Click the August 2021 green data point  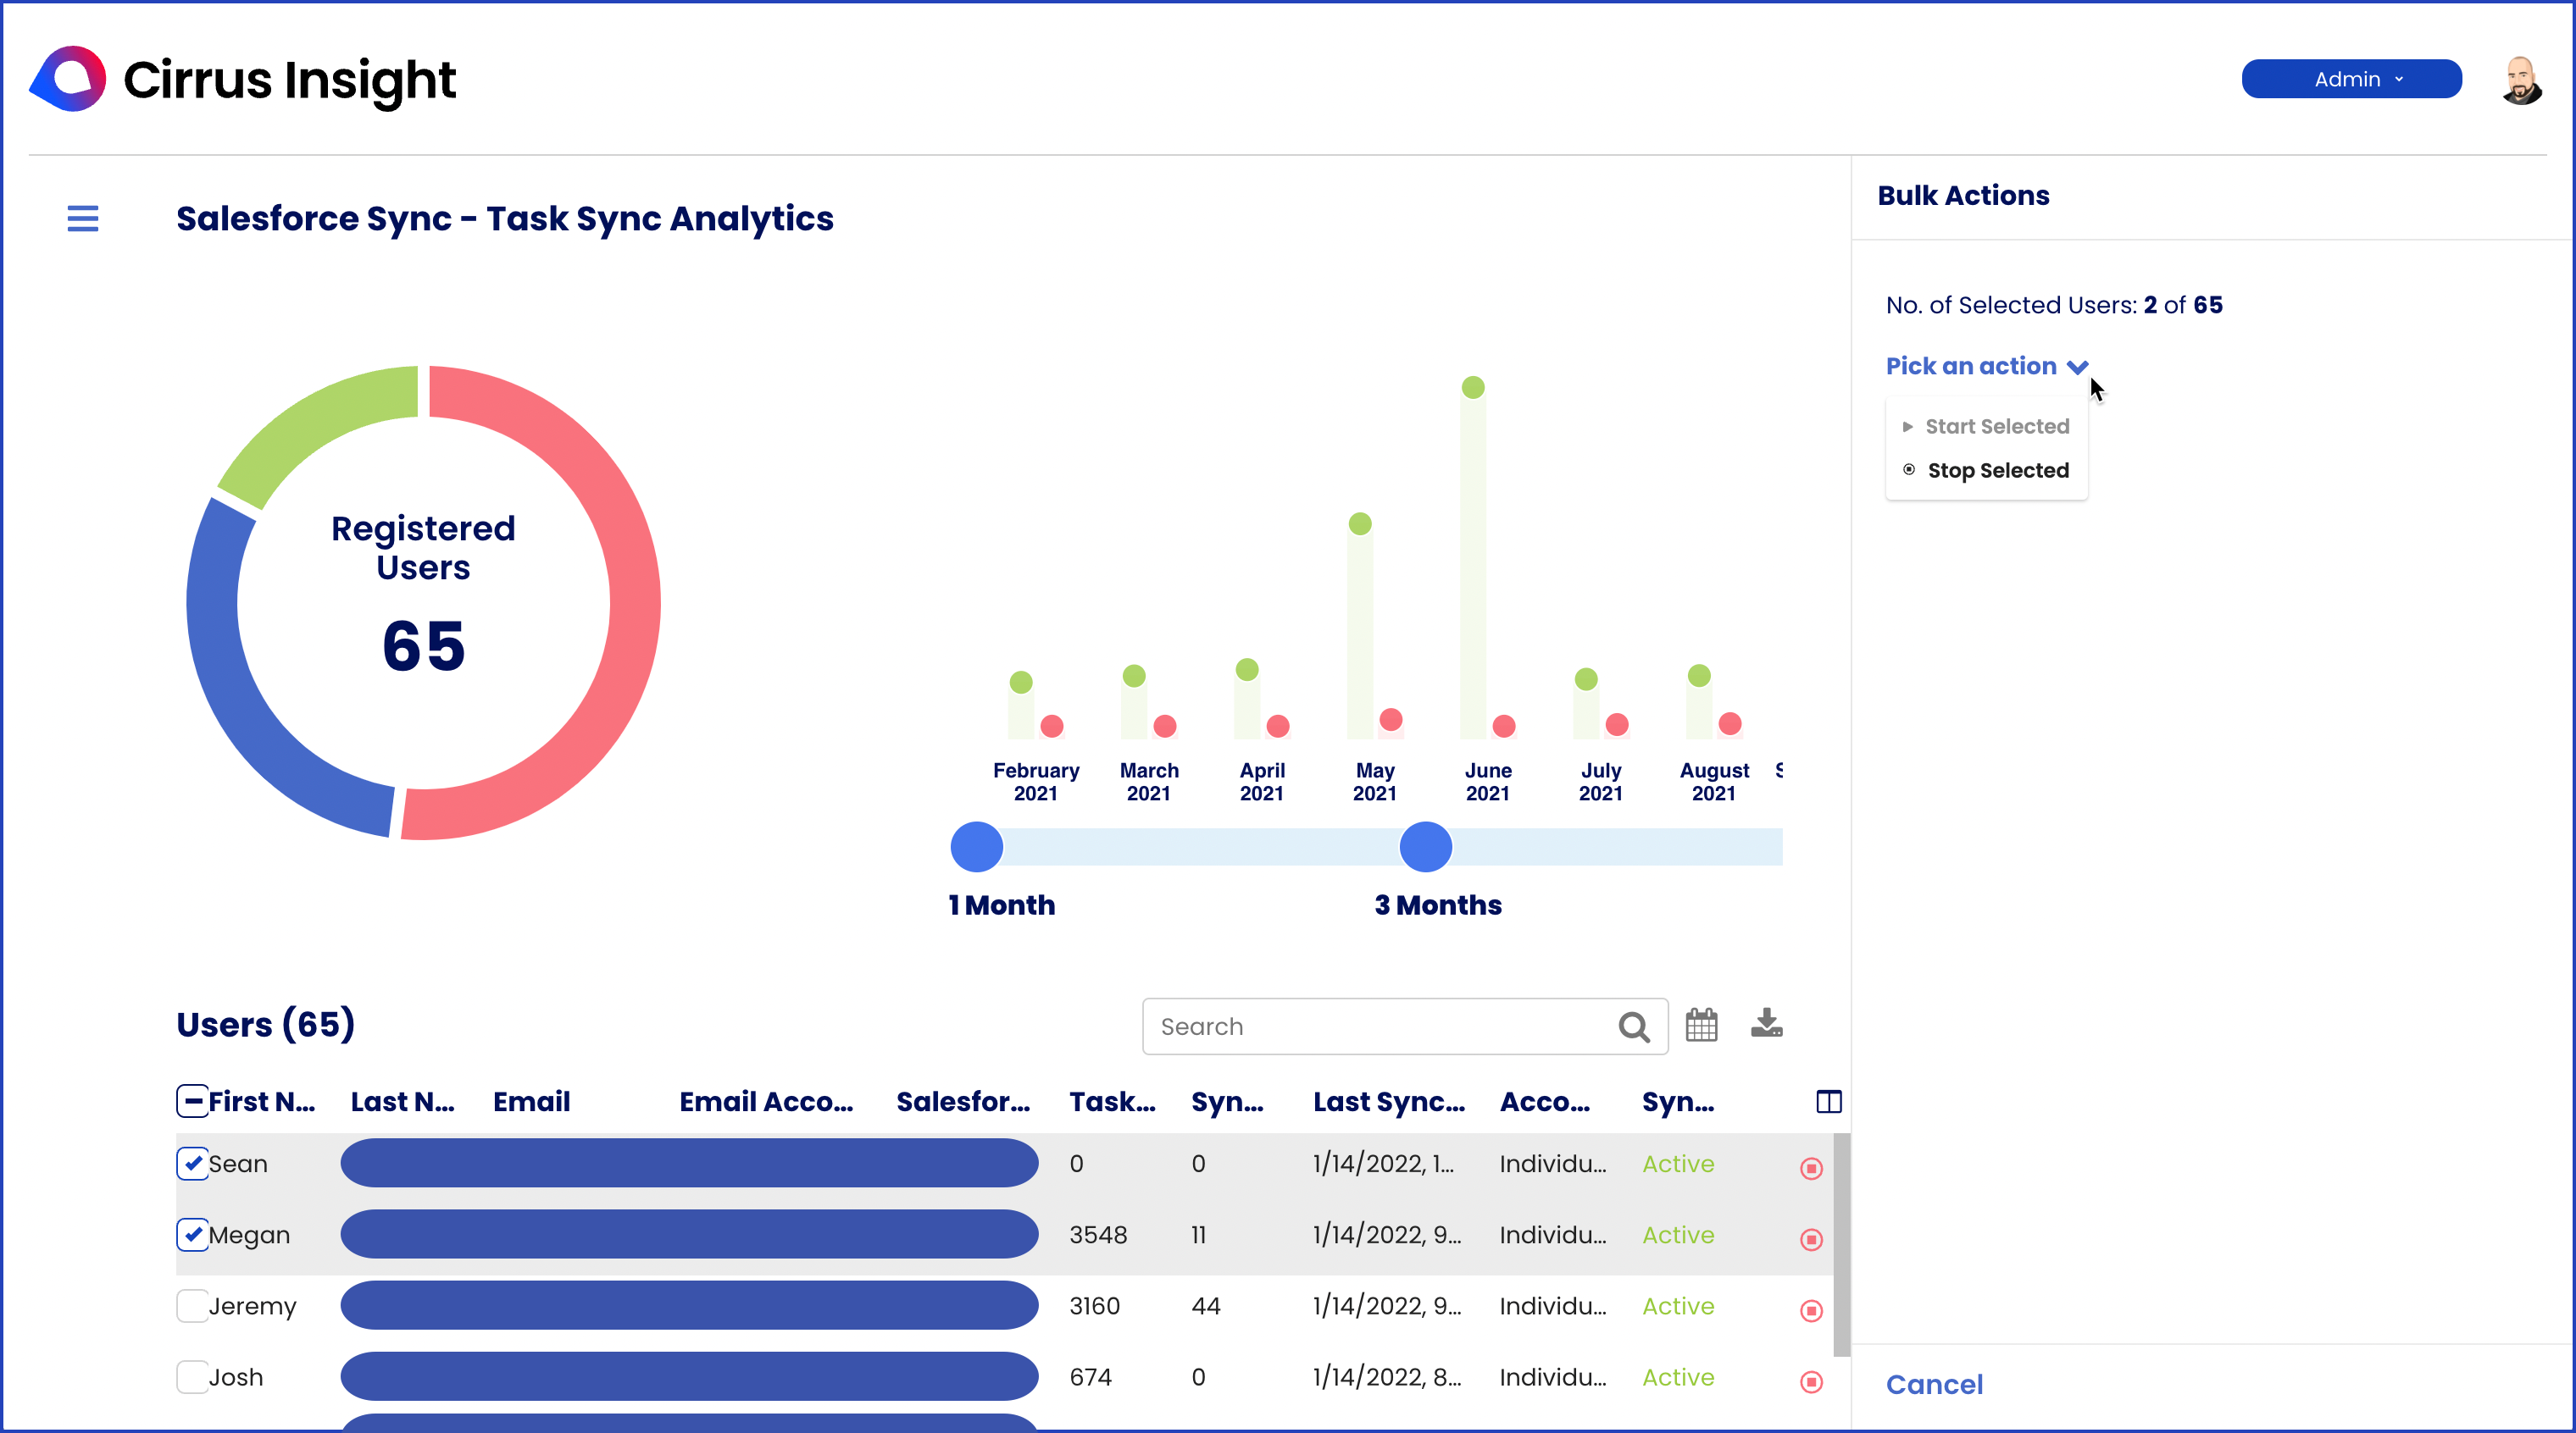pos(1699,676)
